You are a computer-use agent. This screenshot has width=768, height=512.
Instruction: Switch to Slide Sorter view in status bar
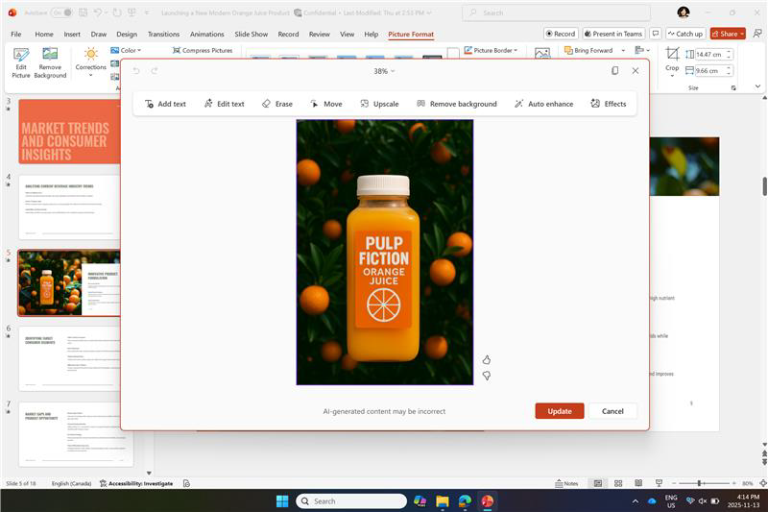click(618, 483)
